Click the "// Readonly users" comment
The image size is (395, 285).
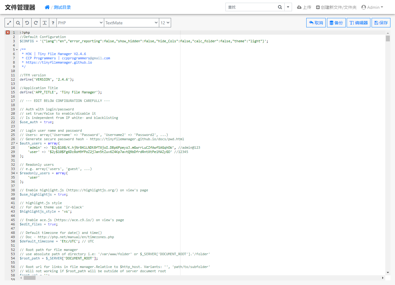37,165
